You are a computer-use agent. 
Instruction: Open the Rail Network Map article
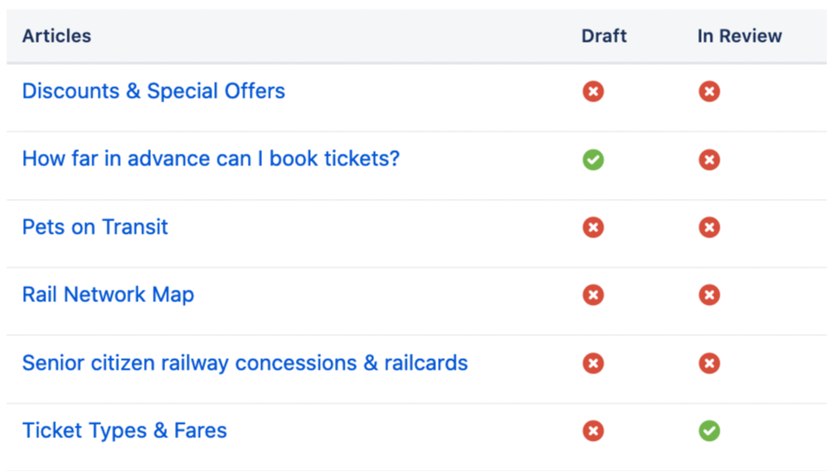[108, 295]
